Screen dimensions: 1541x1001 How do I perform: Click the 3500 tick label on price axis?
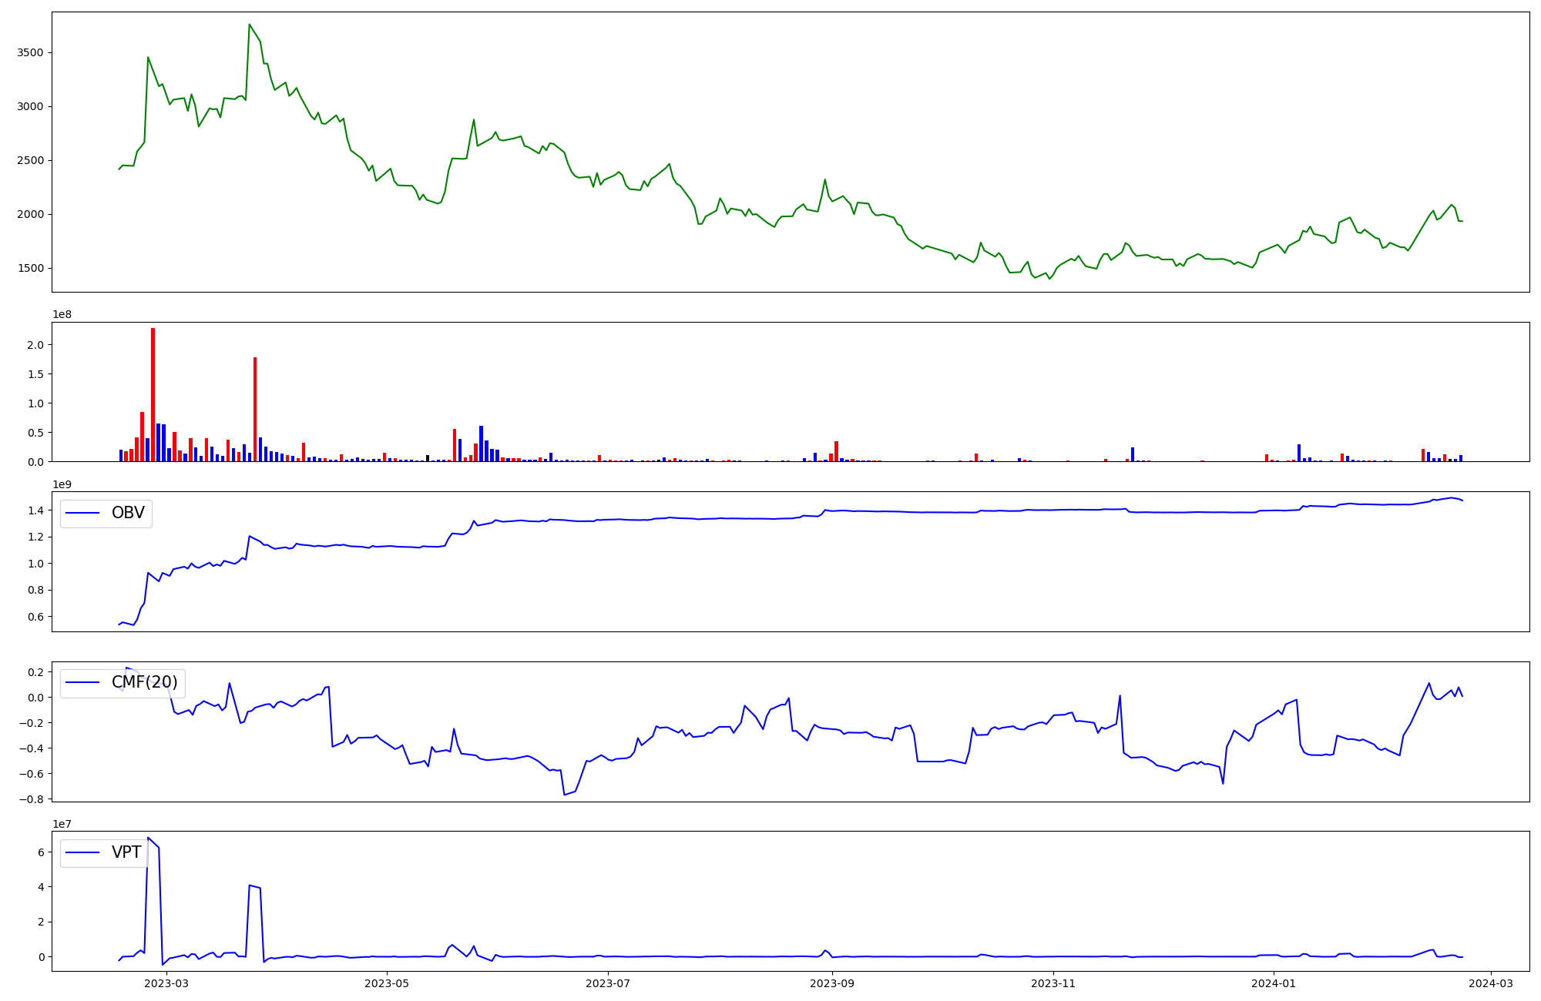32,52
